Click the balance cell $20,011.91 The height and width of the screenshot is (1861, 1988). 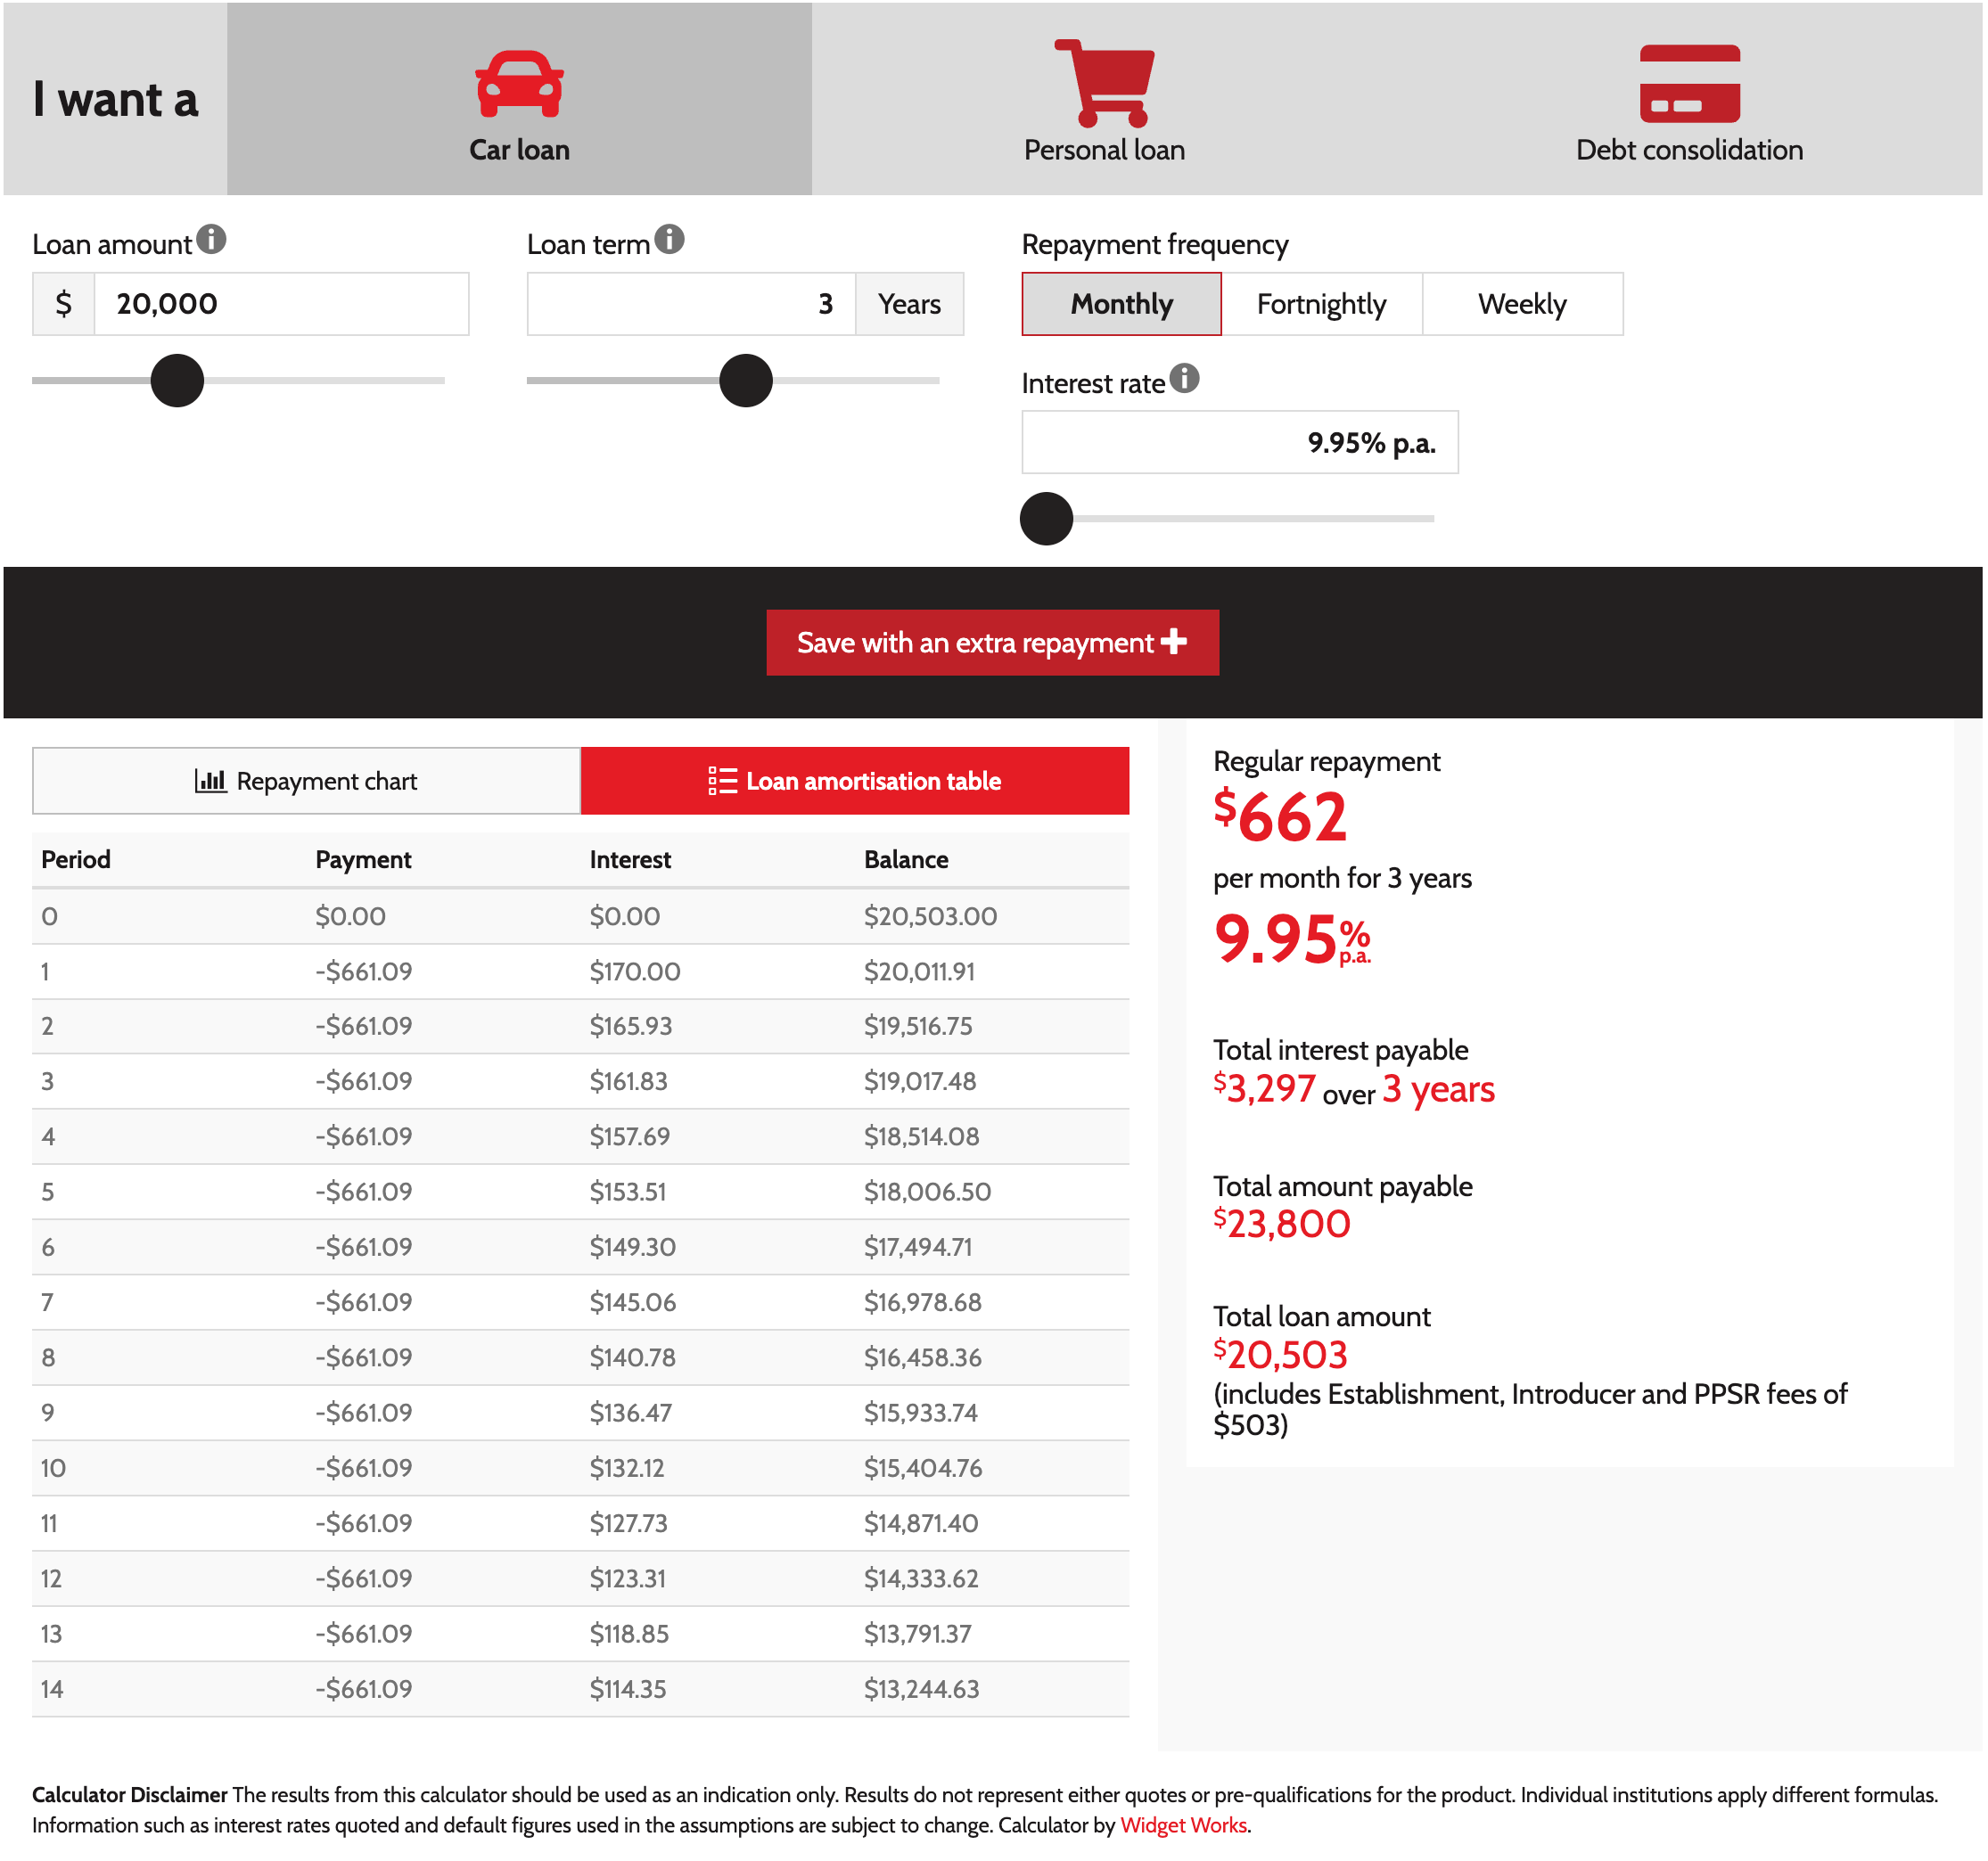[x=919, y=971]
